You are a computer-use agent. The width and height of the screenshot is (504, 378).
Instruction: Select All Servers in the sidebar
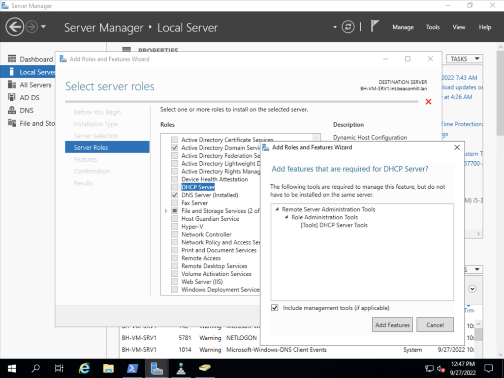tap(31, 85)
